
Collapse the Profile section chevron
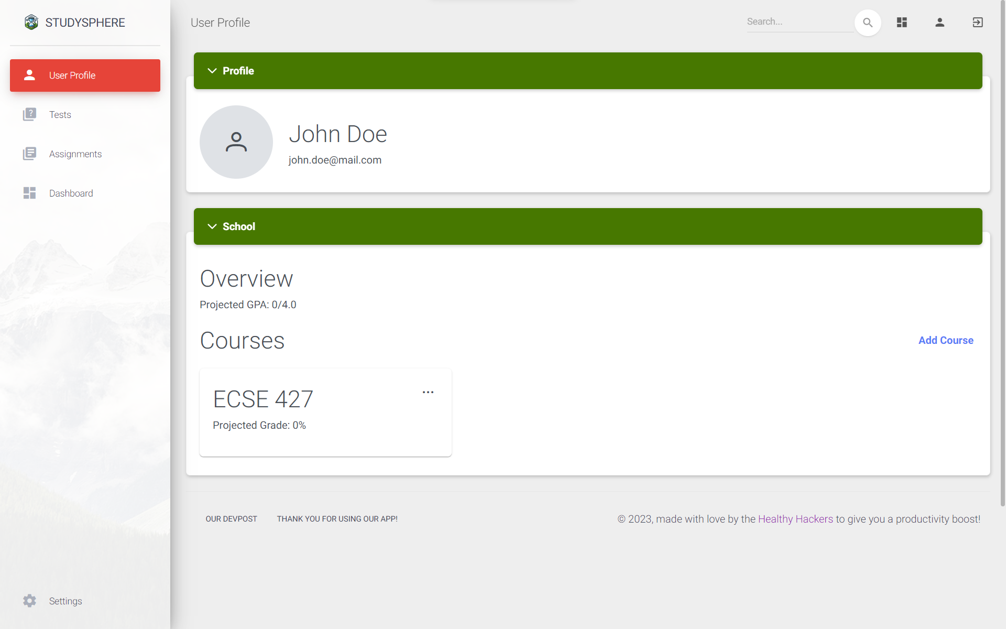(x=212, y=71)
